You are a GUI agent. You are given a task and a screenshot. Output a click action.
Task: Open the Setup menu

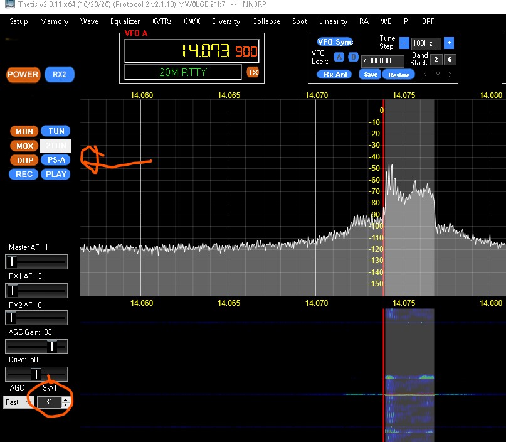click(19, 21)
